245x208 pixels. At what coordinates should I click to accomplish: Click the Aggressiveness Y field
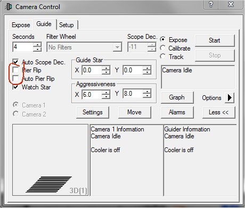click(x=133, y=94)
